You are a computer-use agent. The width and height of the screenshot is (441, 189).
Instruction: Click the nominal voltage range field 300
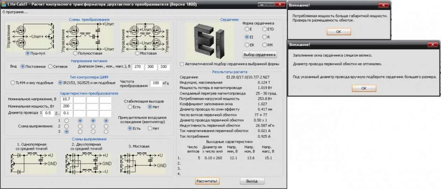point(151,67)
